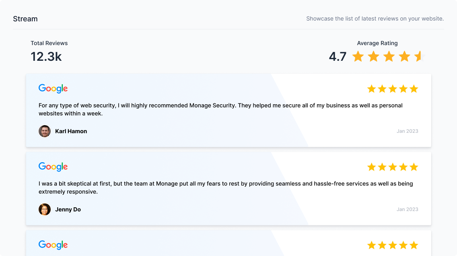
Task: Click the Google logo in Karl Hamon's review
Action: 53,88
